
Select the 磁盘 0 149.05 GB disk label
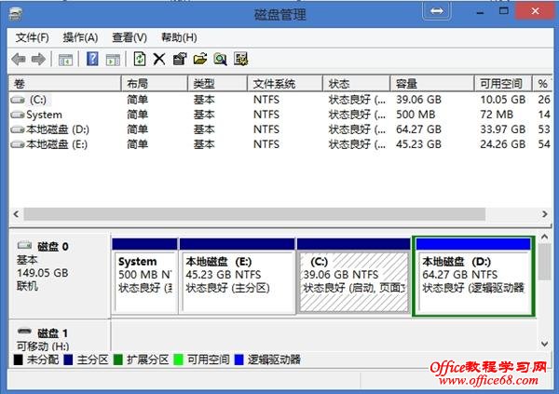pos(59,276)
